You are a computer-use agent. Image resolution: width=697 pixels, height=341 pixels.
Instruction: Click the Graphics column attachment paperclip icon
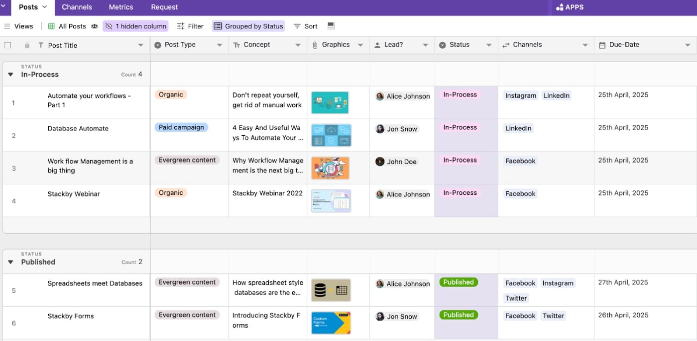click(315, 45)
